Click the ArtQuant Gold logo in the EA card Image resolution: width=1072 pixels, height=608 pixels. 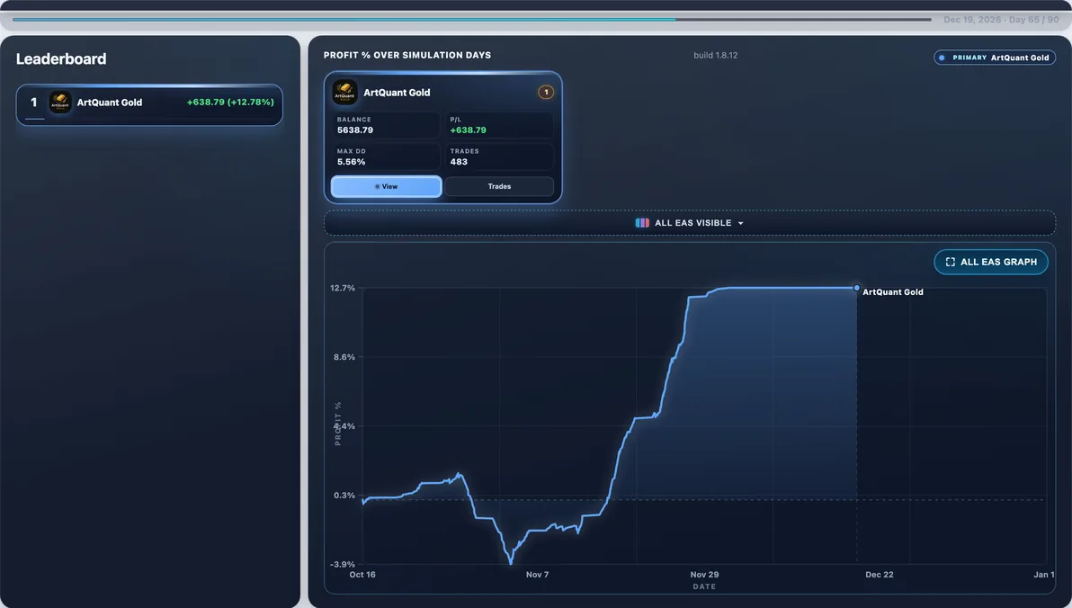point(344,93)
